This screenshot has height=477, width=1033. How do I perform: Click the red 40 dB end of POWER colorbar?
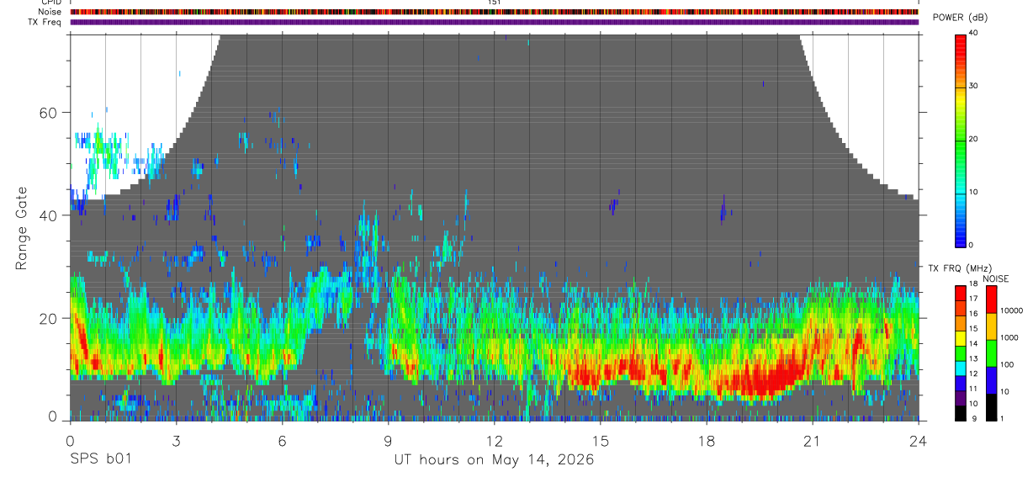point(961,37)
